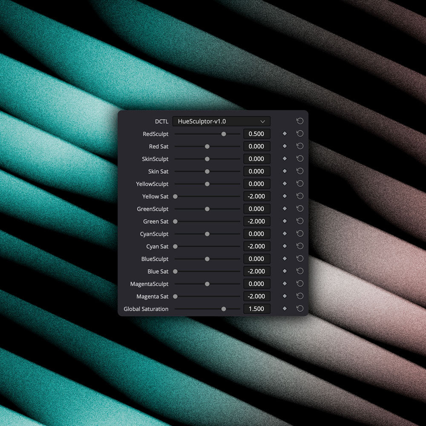Toggle the Cyan Sat keyframe diamond

coord(285,246)
